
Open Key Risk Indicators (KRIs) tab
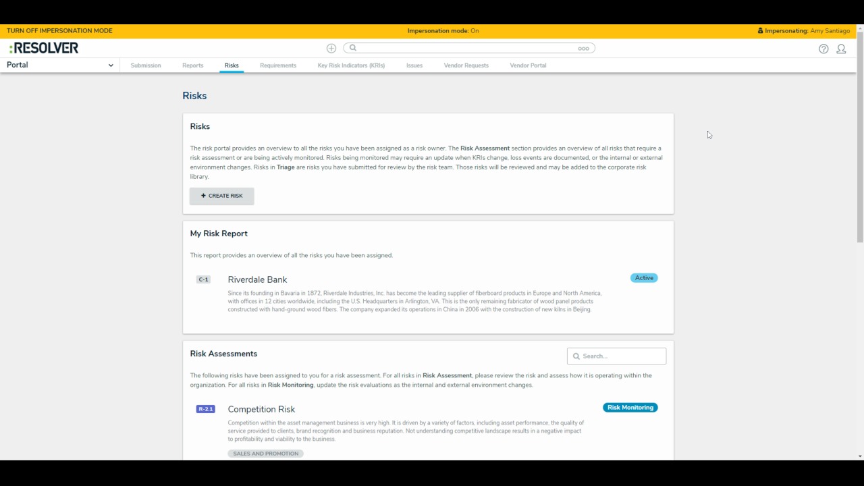351,65
